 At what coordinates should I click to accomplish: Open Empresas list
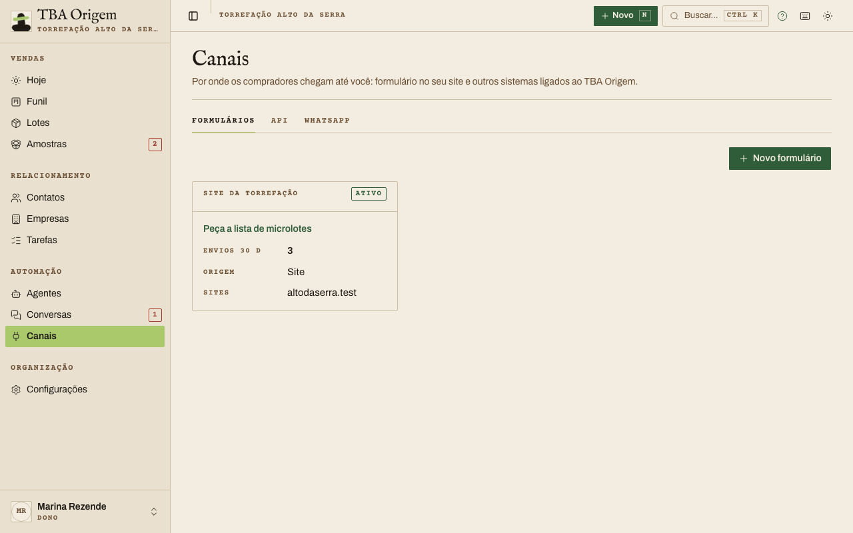pos(85,219)
